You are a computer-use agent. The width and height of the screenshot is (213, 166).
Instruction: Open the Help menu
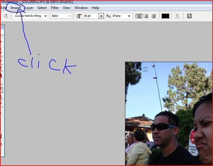(95, 8)
